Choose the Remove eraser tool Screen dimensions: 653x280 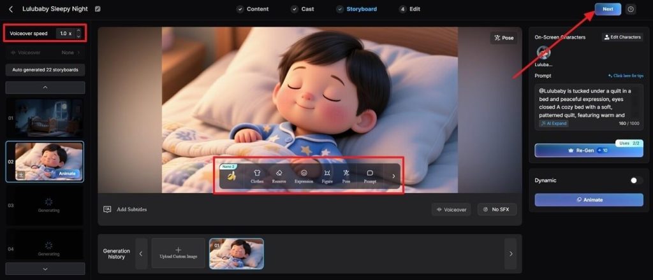(279, 176)
